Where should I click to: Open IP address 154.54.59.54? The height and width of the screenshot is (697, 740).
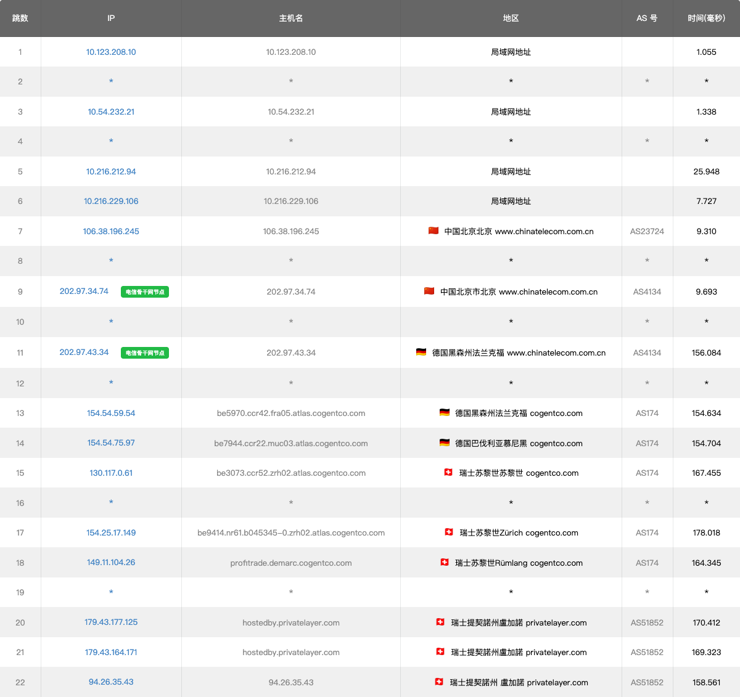tap(111, 414)
